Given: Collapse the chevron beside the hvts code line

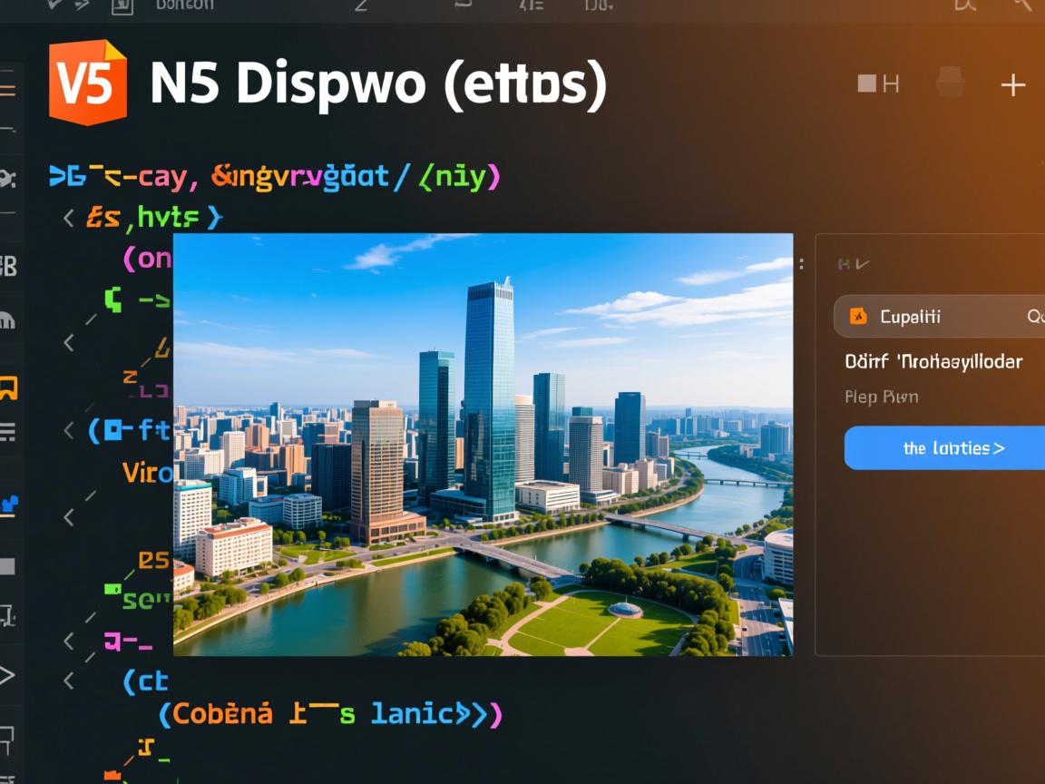Looking at the screenshot, I should coord(70,217).
